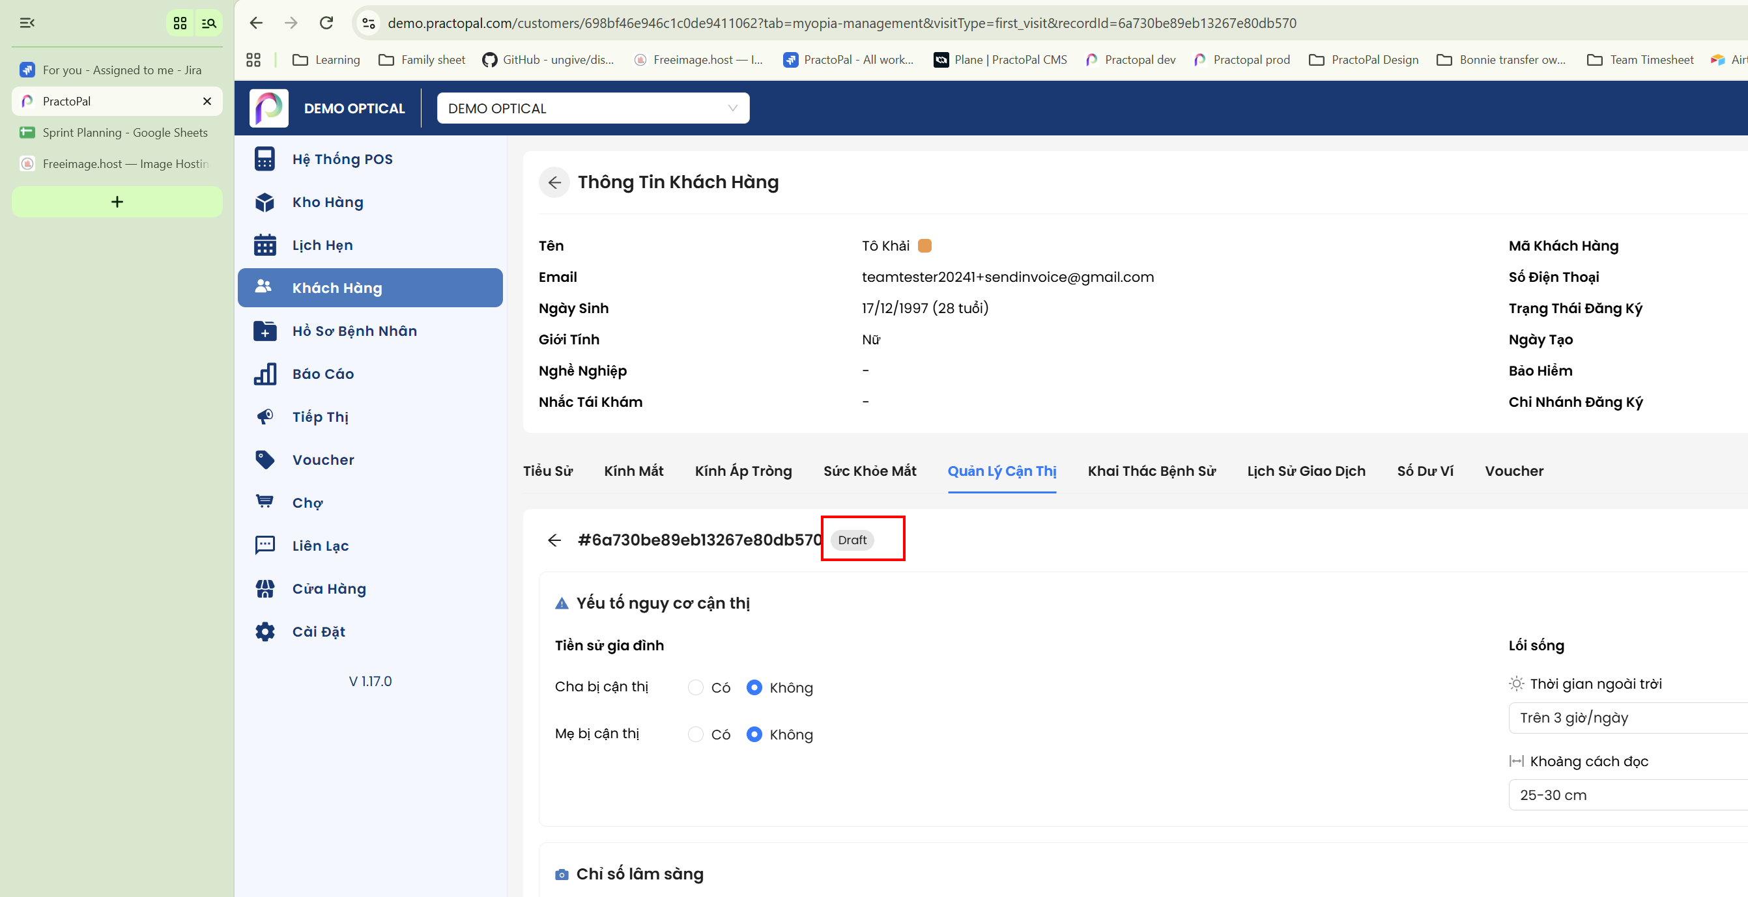Open Cài Đặt gear icon

pyautogui.click(x=265, y=631)
